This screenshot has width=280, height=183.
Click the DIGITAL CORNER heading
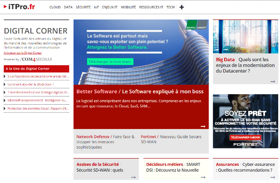[x=36, y=31]
